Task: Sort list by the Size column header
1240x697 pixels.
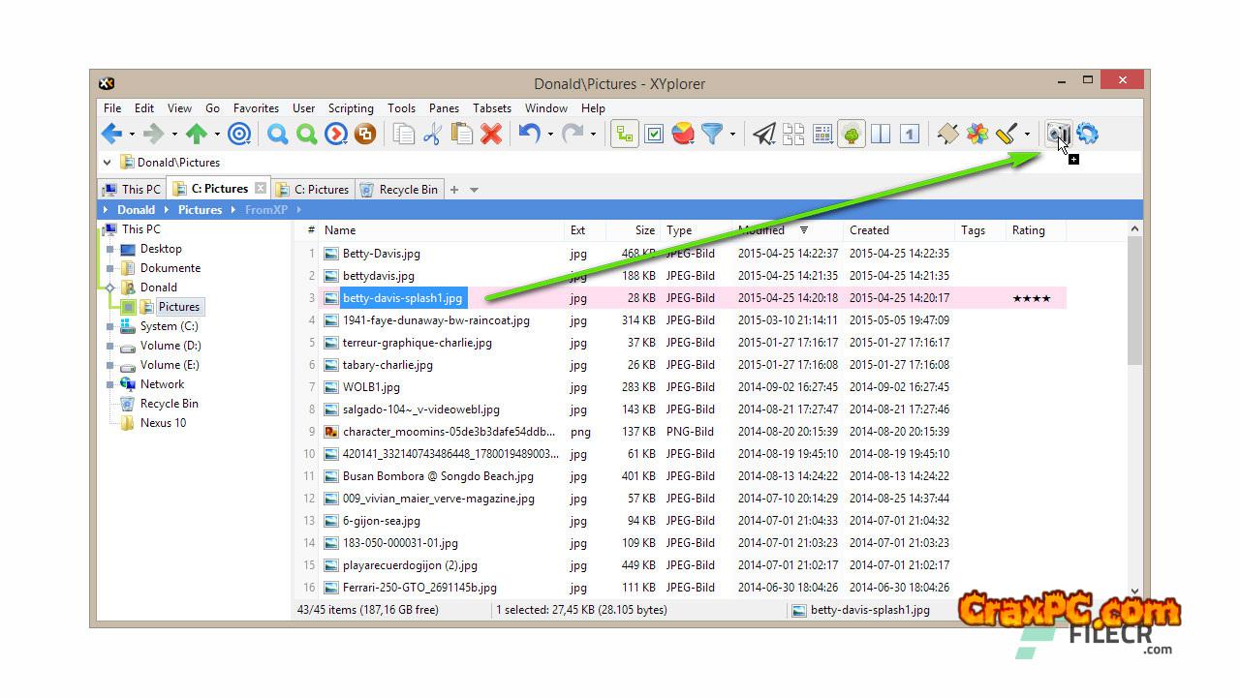Action: 644,230
